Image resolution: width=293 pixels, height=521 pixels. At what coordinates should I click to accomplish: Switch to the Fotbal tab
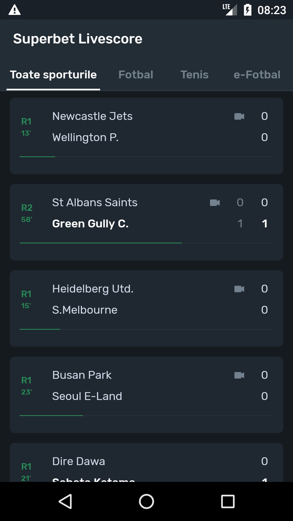(136, 75)
